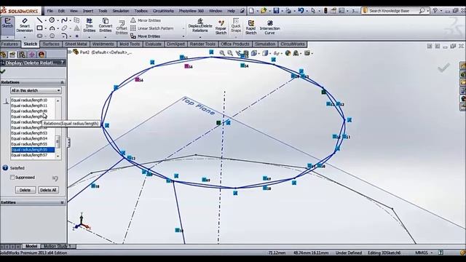Click the Edit Appearance sphere icon
This screenshot has width=466, height=262.
(x=288, y=53)
